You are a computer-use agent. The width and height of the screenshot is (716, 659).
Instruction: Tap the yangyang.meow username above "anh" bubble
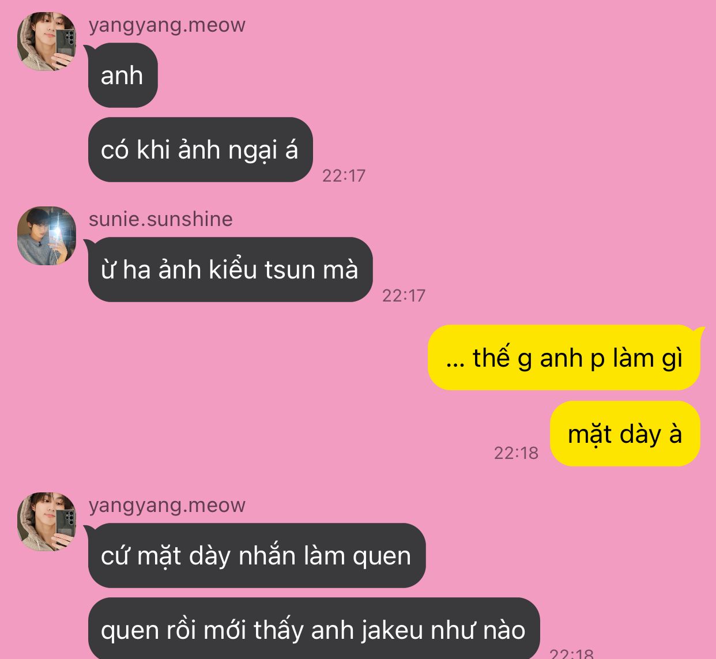coord(167,25)
